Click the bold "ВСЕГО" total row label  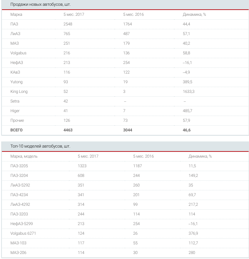click(17, 130)
